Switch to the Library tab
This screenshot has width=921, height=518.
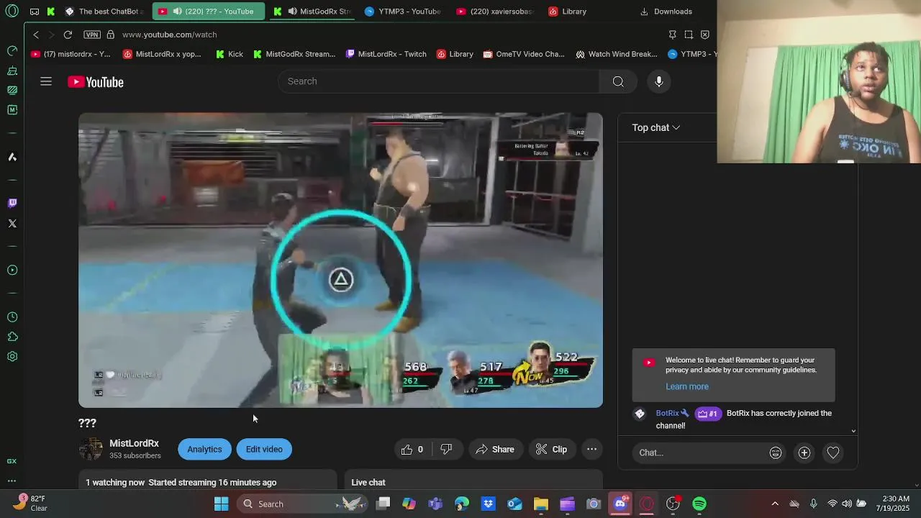[x=568, y=12]
